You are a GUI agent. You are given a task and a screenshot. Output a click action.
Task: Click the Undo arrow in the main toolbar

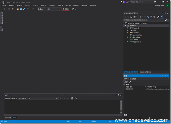(28, 9)
